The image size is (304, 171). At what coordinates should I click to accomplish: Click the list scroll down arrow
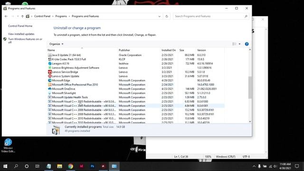pos(250,122)
